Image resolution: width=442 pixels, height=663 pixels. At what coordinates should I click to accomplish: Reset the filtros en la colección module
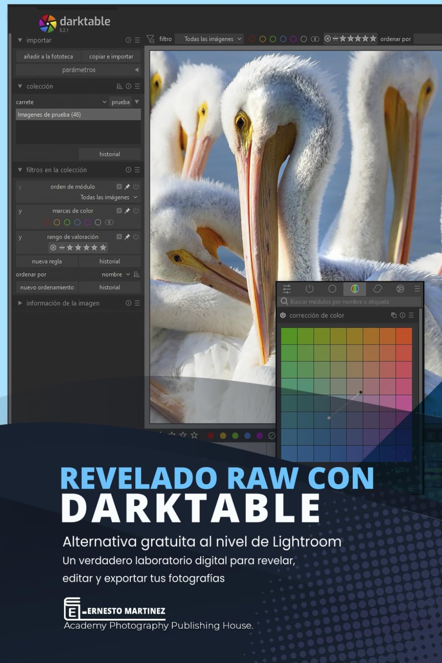[128, 170]
